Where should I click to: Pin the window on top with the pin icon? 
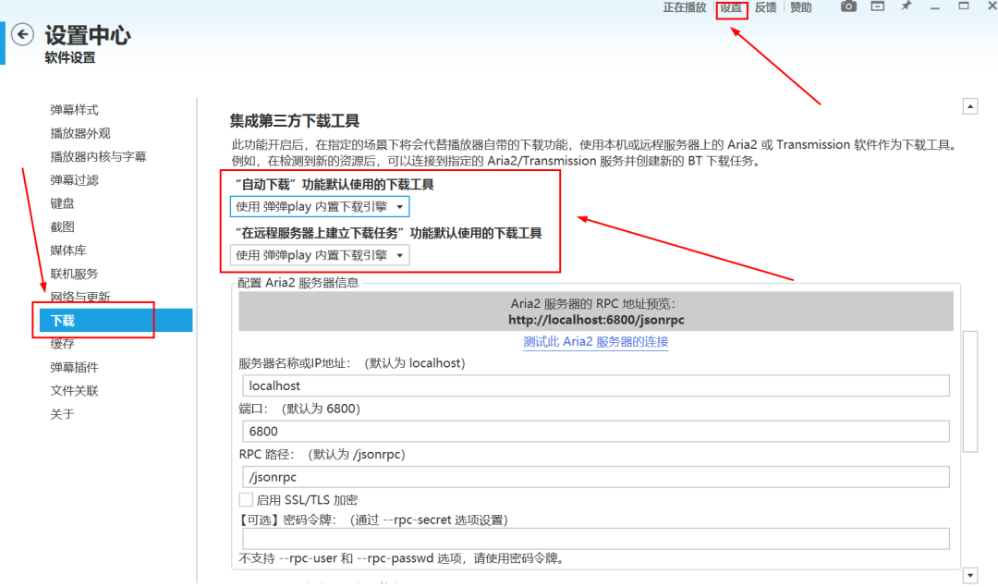click(x=906, y=8)
